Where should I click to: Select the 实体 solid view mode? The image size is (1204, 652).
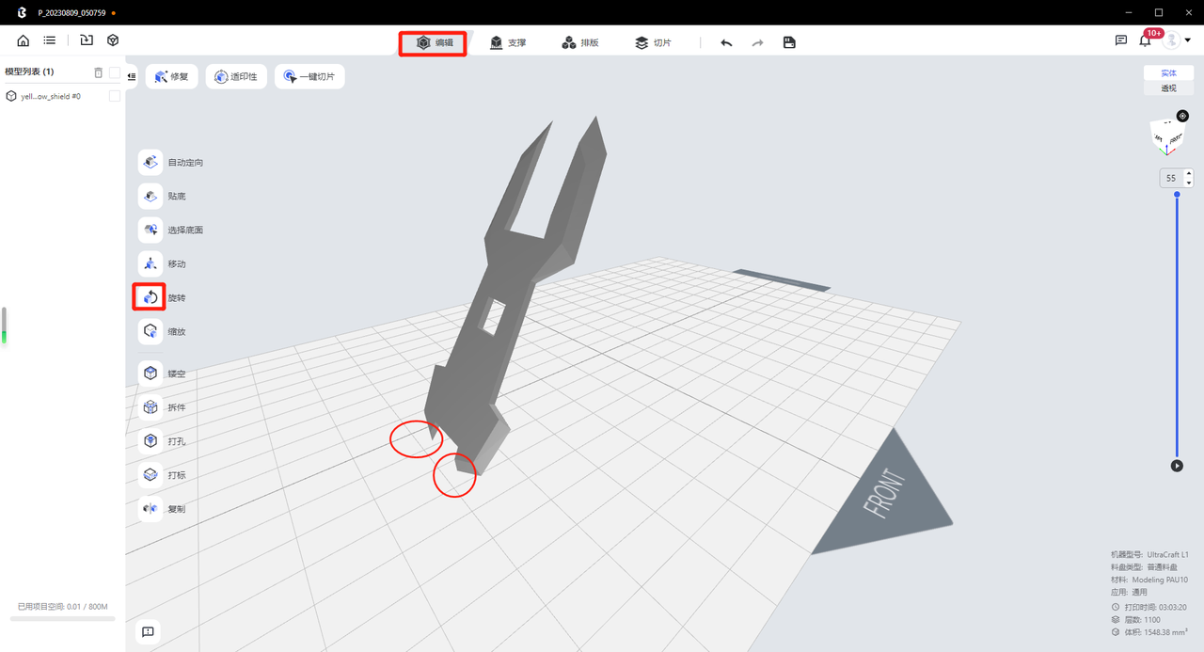click(1168, 73)
